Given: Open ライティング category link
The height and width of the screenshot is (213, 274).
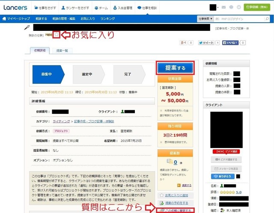Looking at the screenshot, I should point(61,121).
